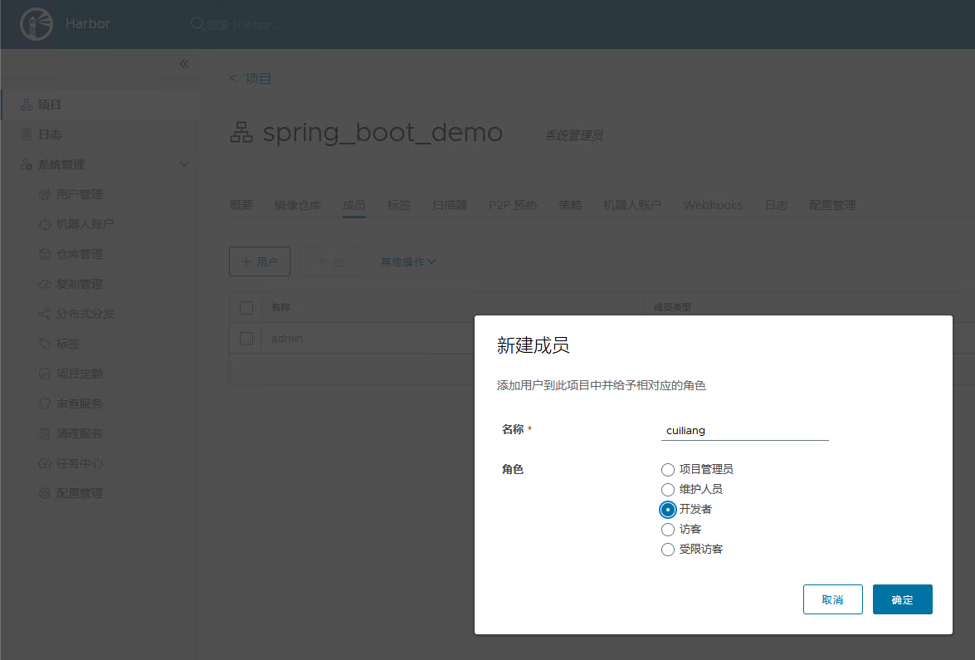Open 项目定额 in sidebar

[80, 374]
